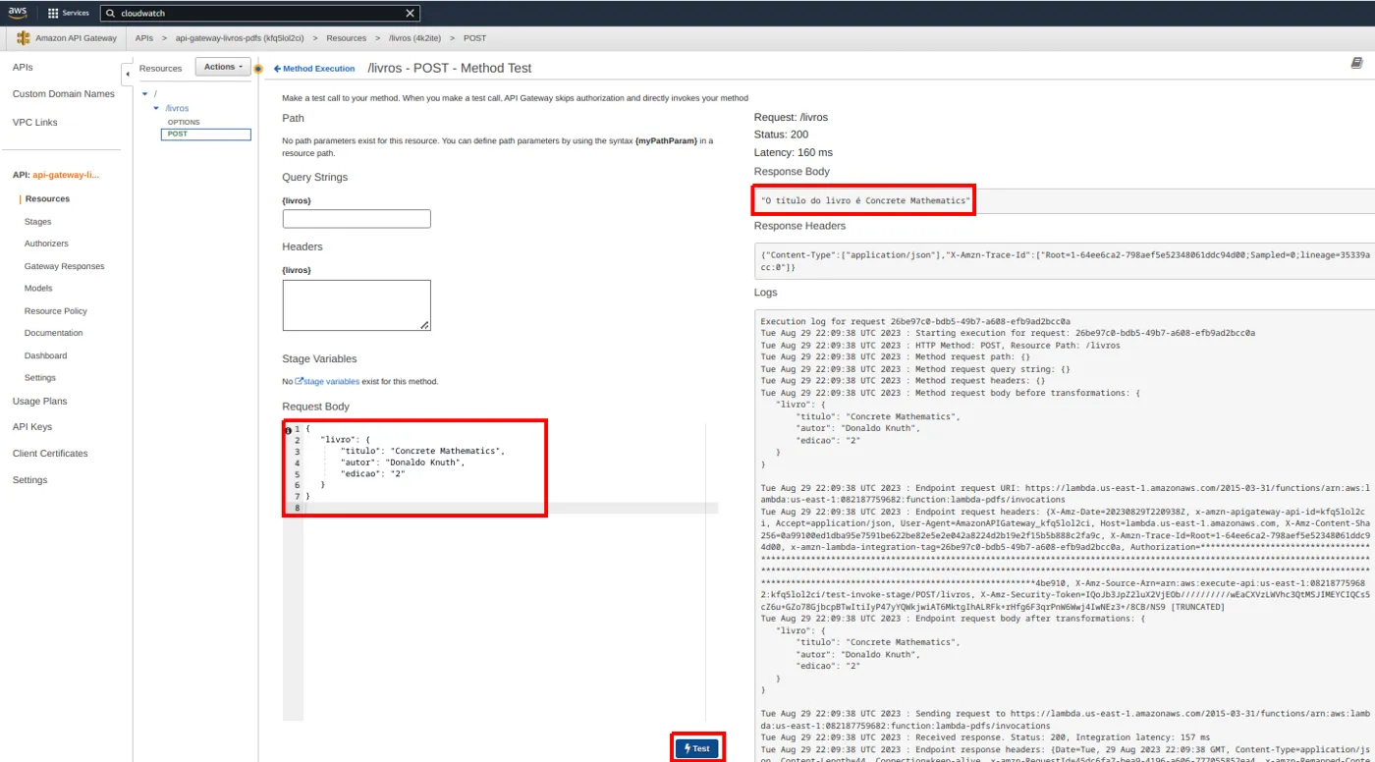Collapse the root slash tree node
This screenshot has height=762, width=1375.
pyautogui.click(x=144, y=94)
